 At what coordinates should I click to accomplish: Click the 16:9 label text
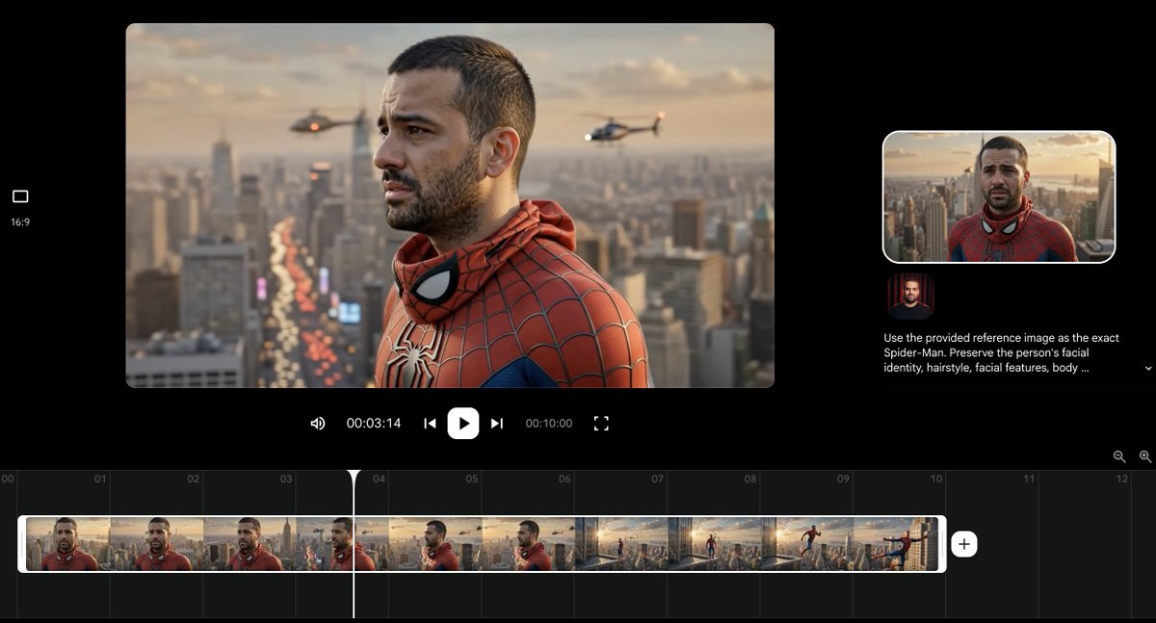click(x=20, y=222)
